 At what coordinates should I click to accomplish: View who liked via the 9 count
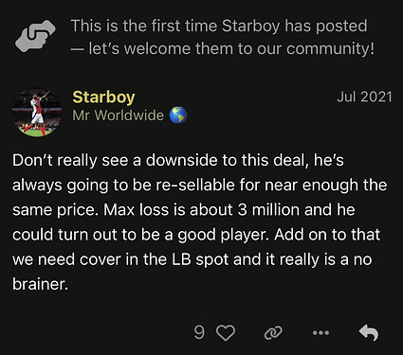pyautogui.click(x=199, y=332)
